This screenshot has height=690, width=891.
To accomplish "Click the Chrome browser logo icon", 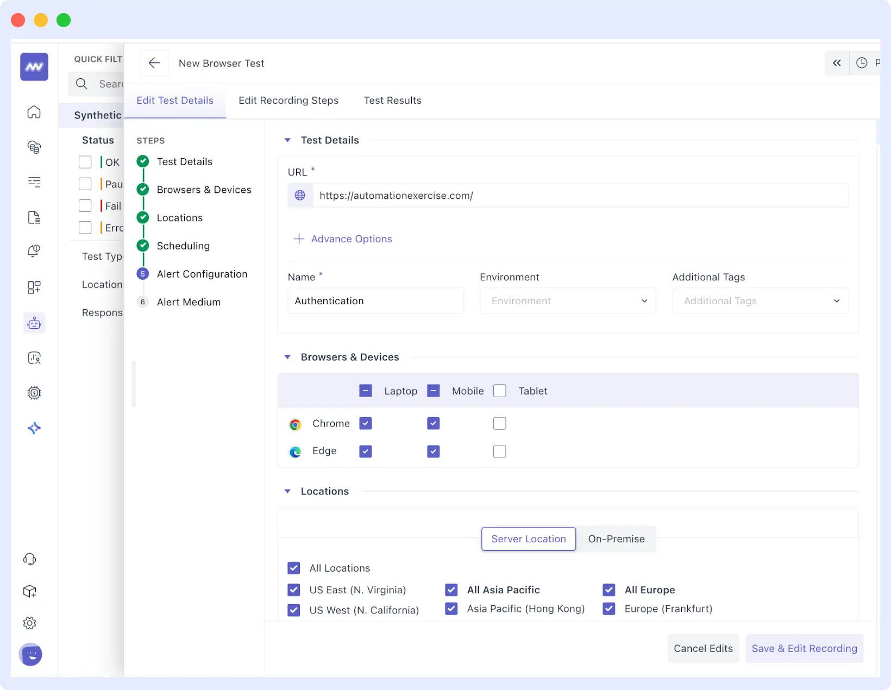I will pos(295,424).
